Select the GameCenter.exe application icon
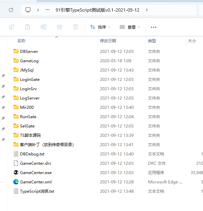The height and width of the screenshot is (211, 203). click(x=16, y=172)
